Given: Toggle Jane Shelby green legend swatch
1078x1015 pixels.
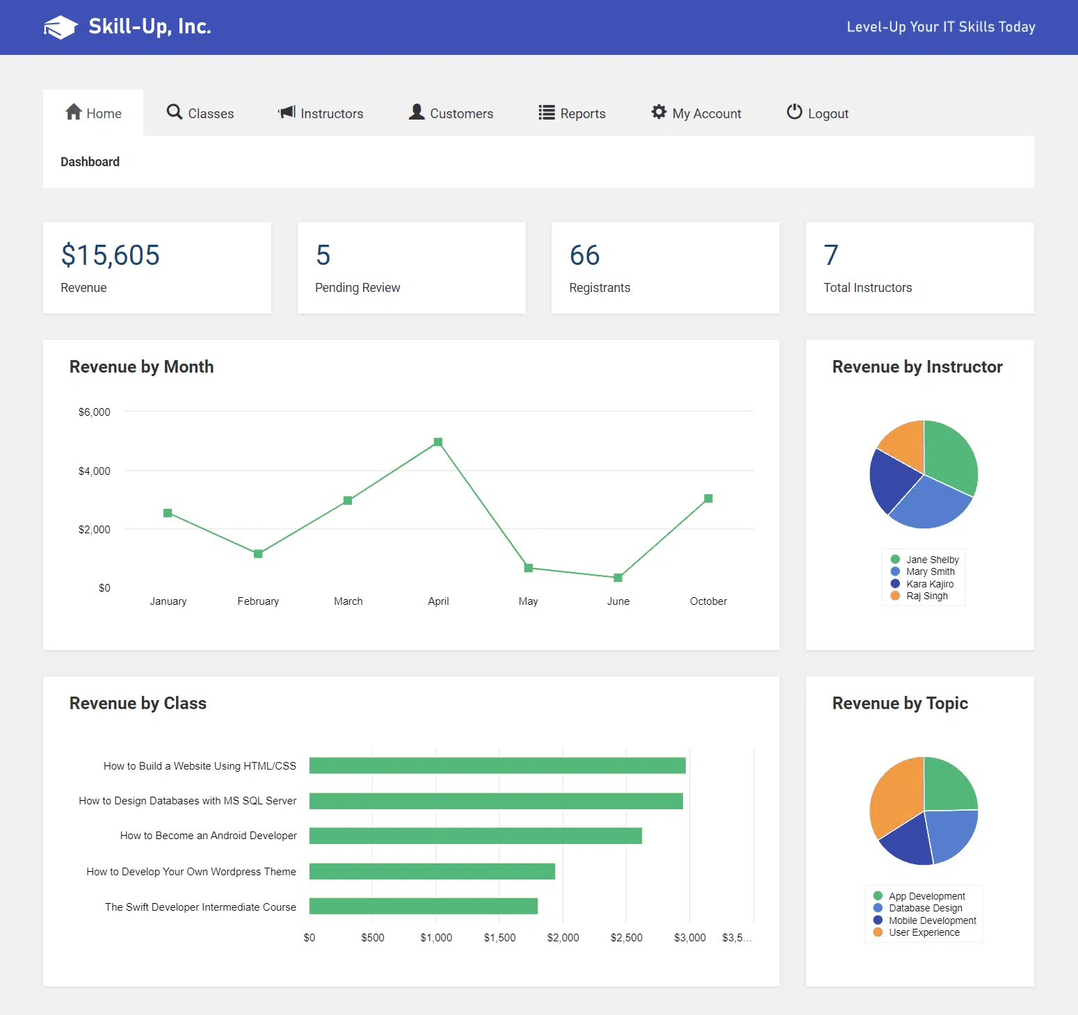Looking at the screenshot, I should (x=895, y=560).
